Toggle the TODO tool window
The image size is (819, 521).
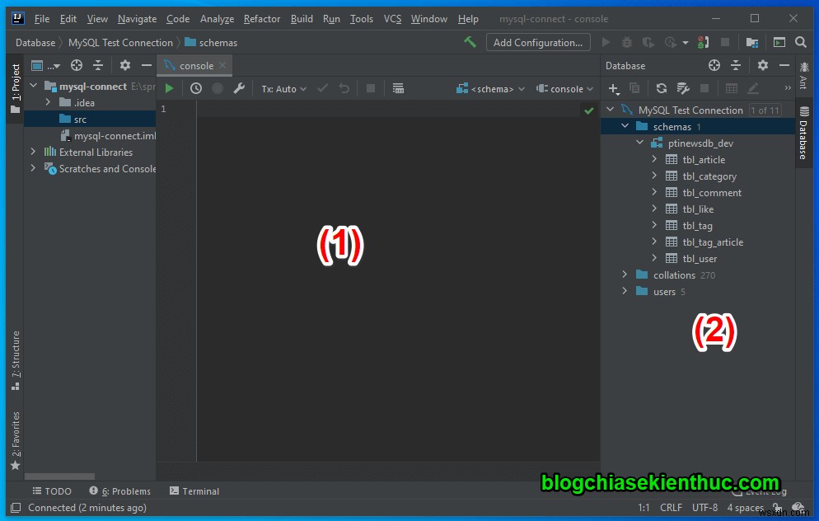click(x=52, y=490)
